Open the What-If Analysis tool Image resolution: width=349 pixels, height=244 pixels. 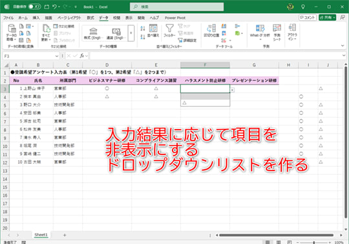tap(260, 32)
